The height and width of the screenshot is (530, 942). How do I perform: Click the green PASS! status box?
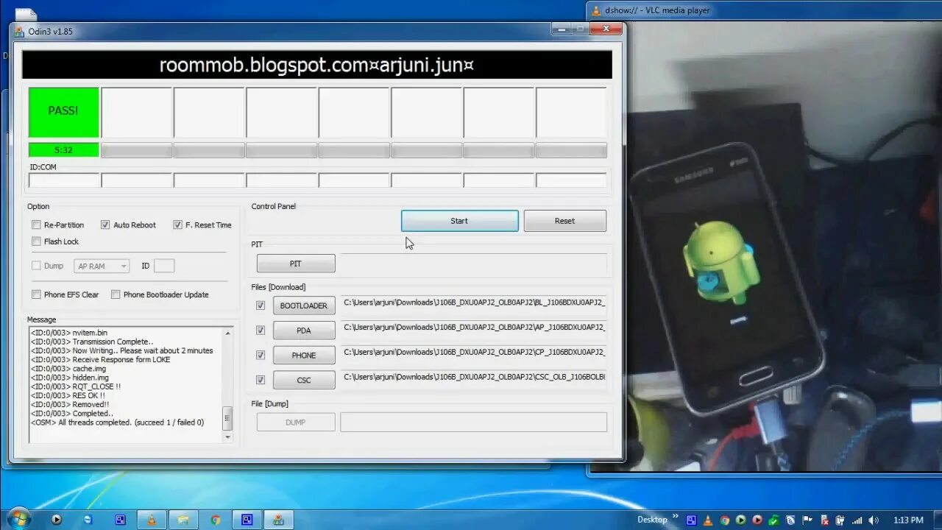coord(63,112)
